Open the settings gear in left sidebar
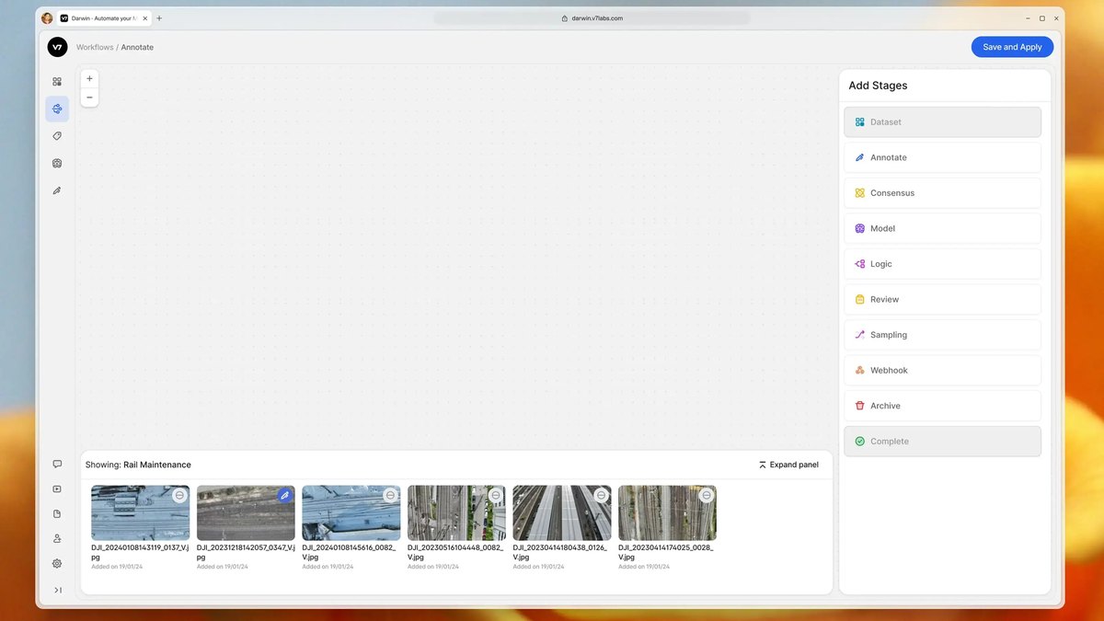Screen dimensions: 1104x621 [57, 564]
